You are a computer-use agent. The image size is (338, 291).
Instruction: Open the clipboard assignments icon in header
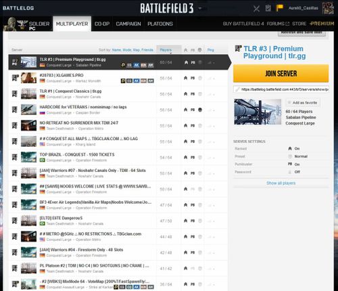tap(268, 8)
